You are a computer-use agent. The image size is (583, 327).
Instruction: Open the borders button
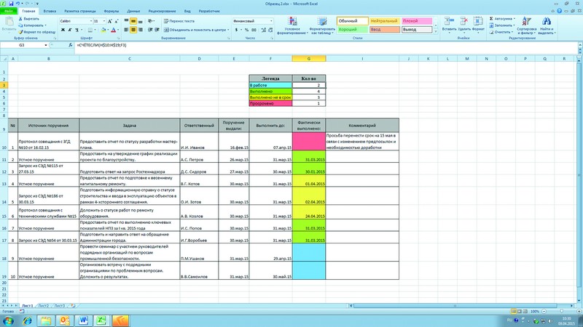(90, 30)
